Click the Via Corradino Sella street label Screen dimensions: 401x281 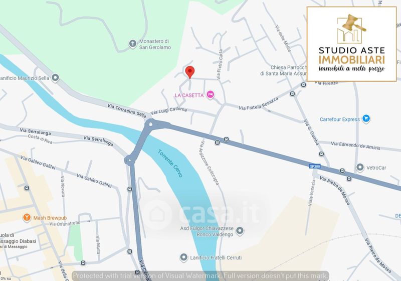127,110
